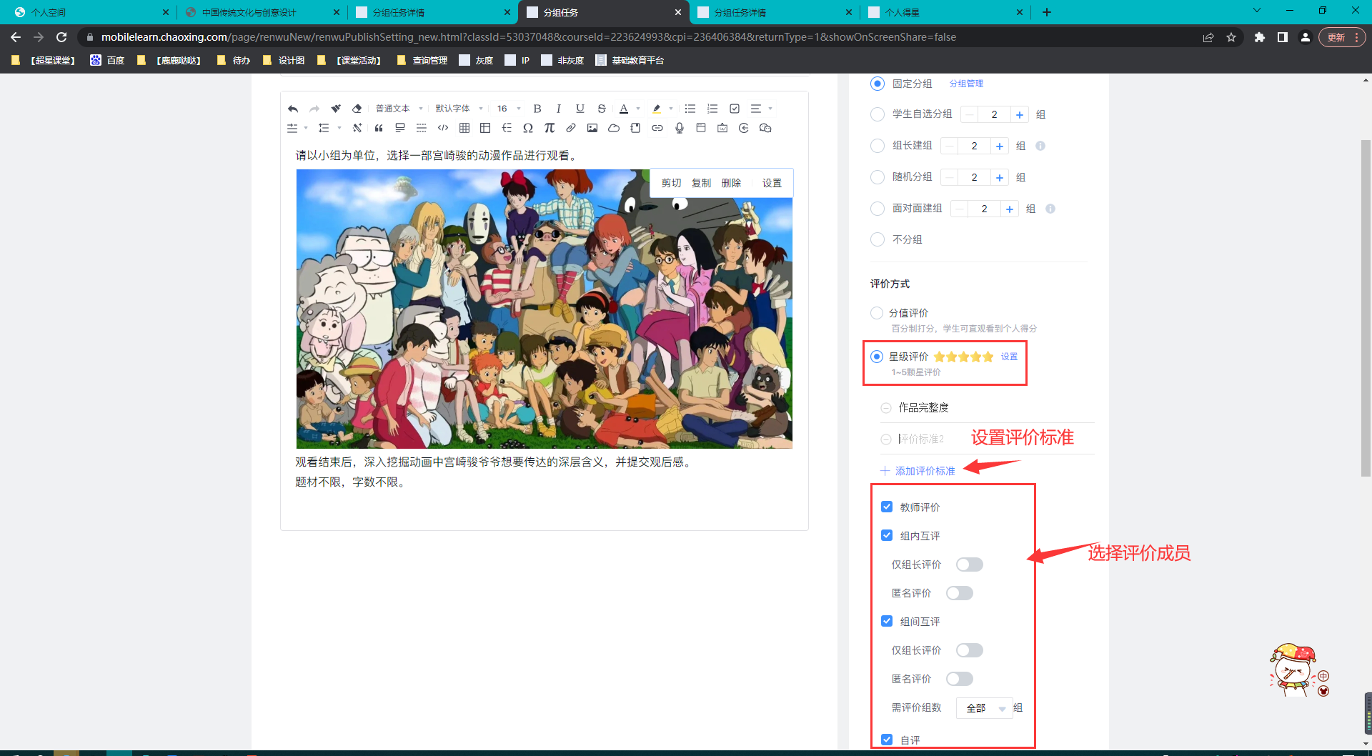This screenshot has width=1372, height=756.
Task: Insert a numbered list
Action: [712, 109]
